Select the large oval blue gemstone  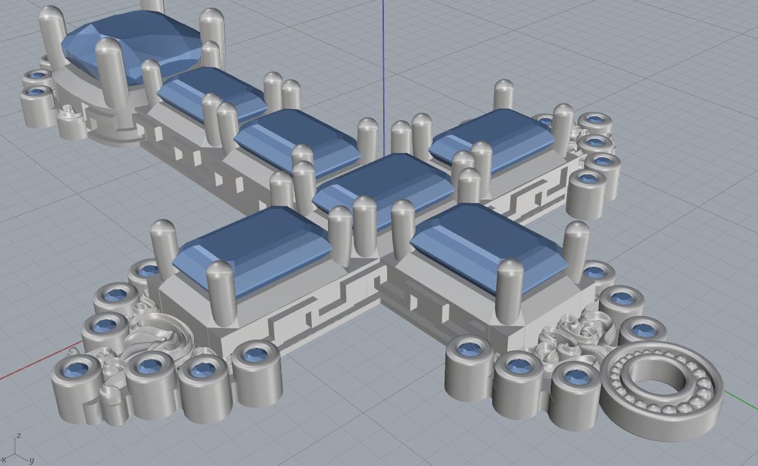132,47
